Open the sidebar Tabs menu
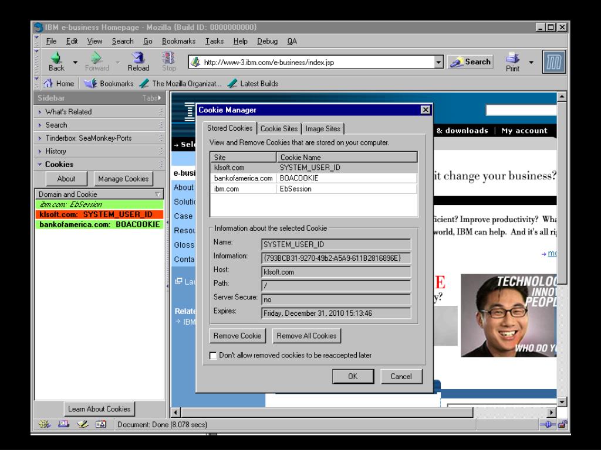601x450 pixels. click(x=152, y=98)
